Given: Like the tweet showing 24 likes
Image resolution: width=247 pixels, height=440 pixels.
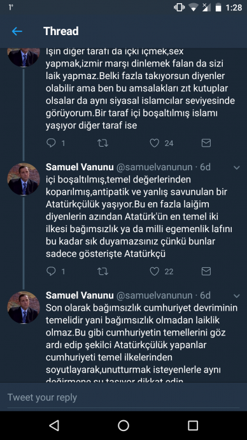Looking at the screenshot, I should pyautogui.click(x=154, y=143).
